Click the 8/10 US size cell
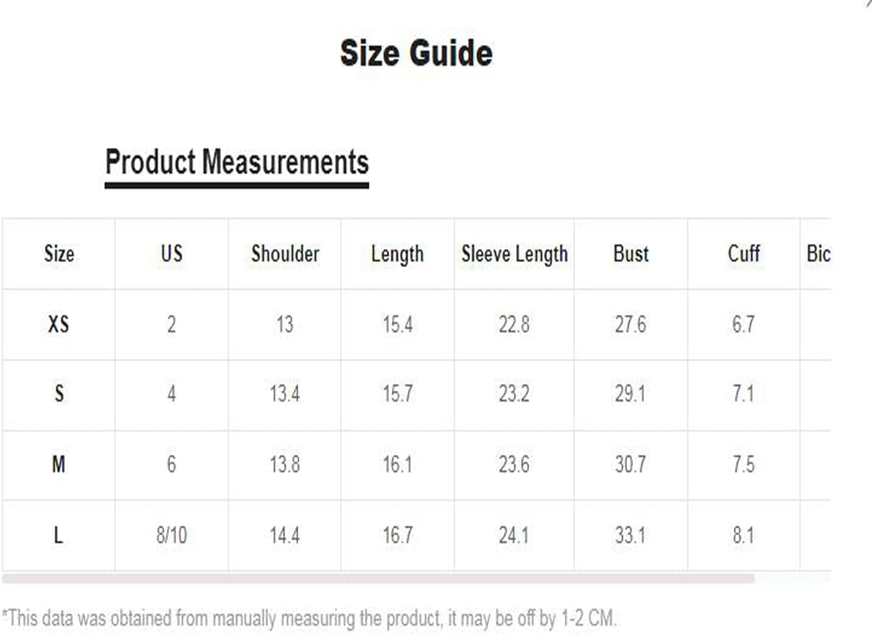The height and width of the screenshot is (635, 872). (x=171, y=536)
